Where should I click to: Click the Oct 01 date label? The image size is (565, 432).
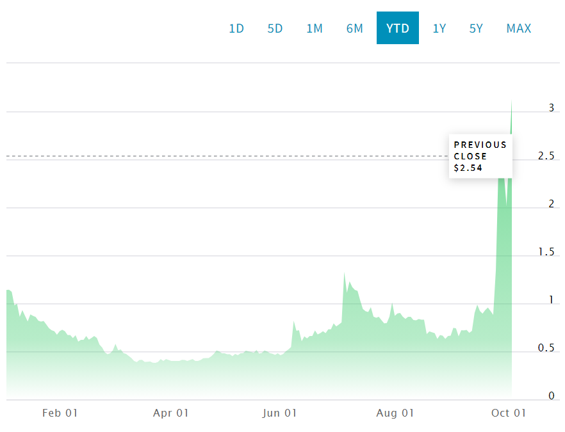click(509, 413)
